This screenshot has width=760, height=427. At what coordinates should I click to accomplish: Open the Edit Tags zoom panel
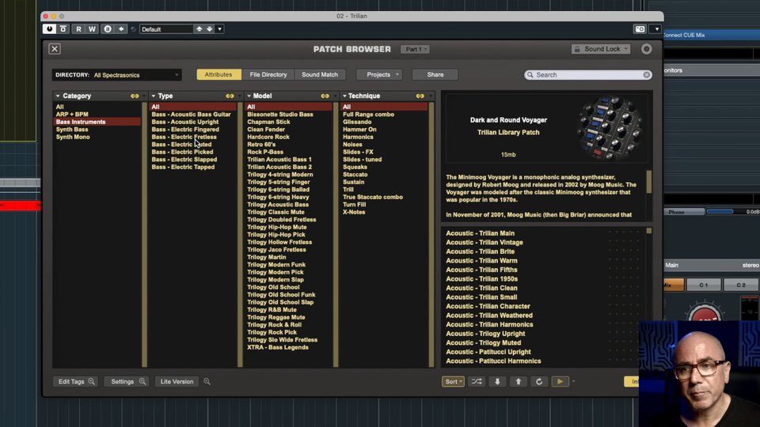(75, 381)
